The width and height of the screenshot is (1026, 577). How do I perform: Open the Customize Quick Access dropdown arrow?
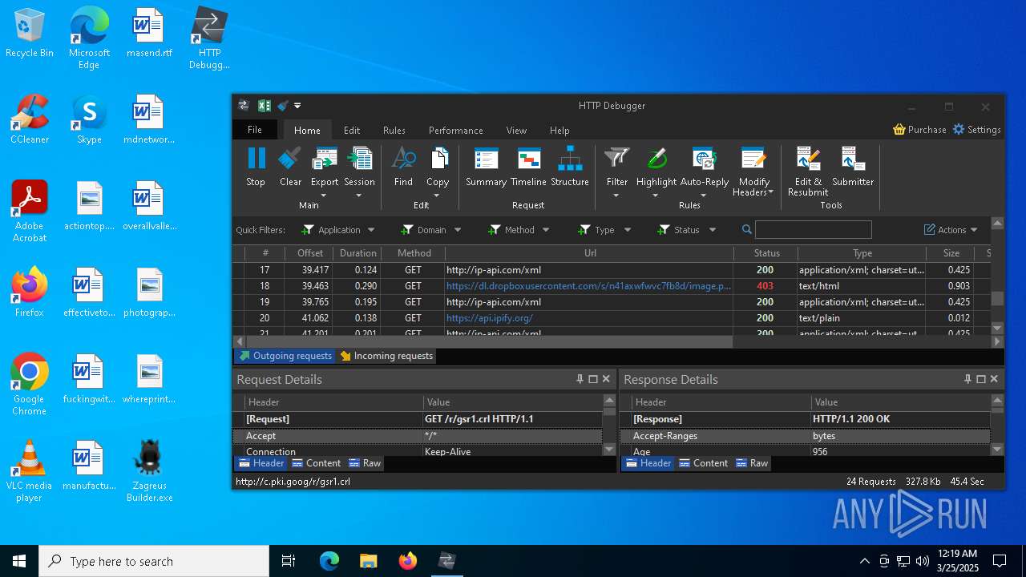(x=297, y=106)
